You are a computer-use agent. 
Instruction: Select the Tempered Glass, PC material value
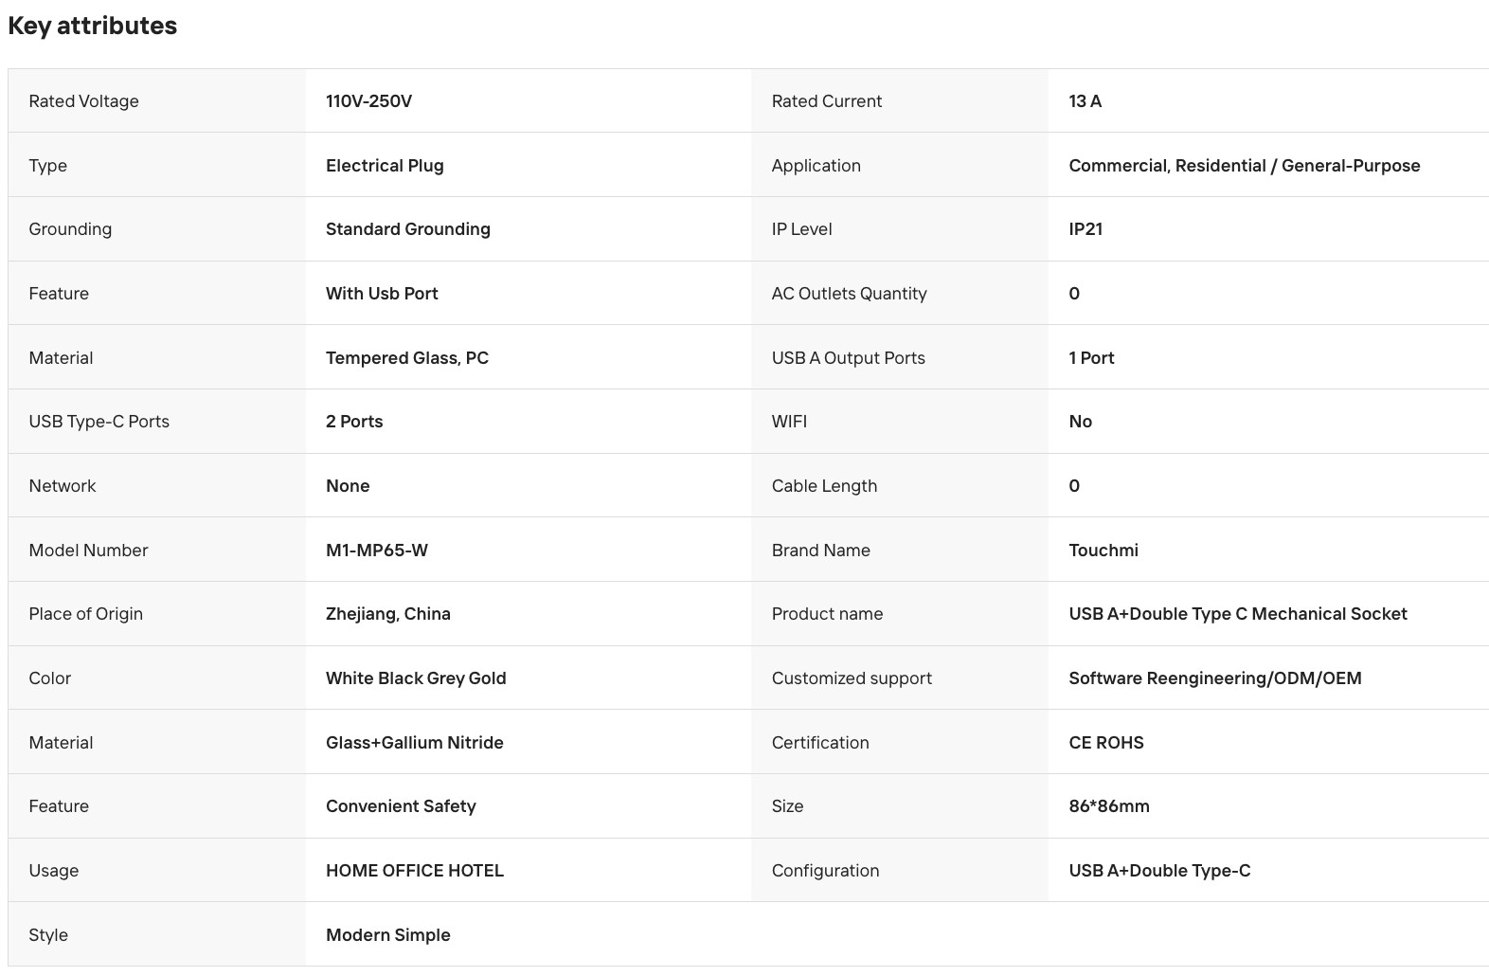tap(407, 358)
